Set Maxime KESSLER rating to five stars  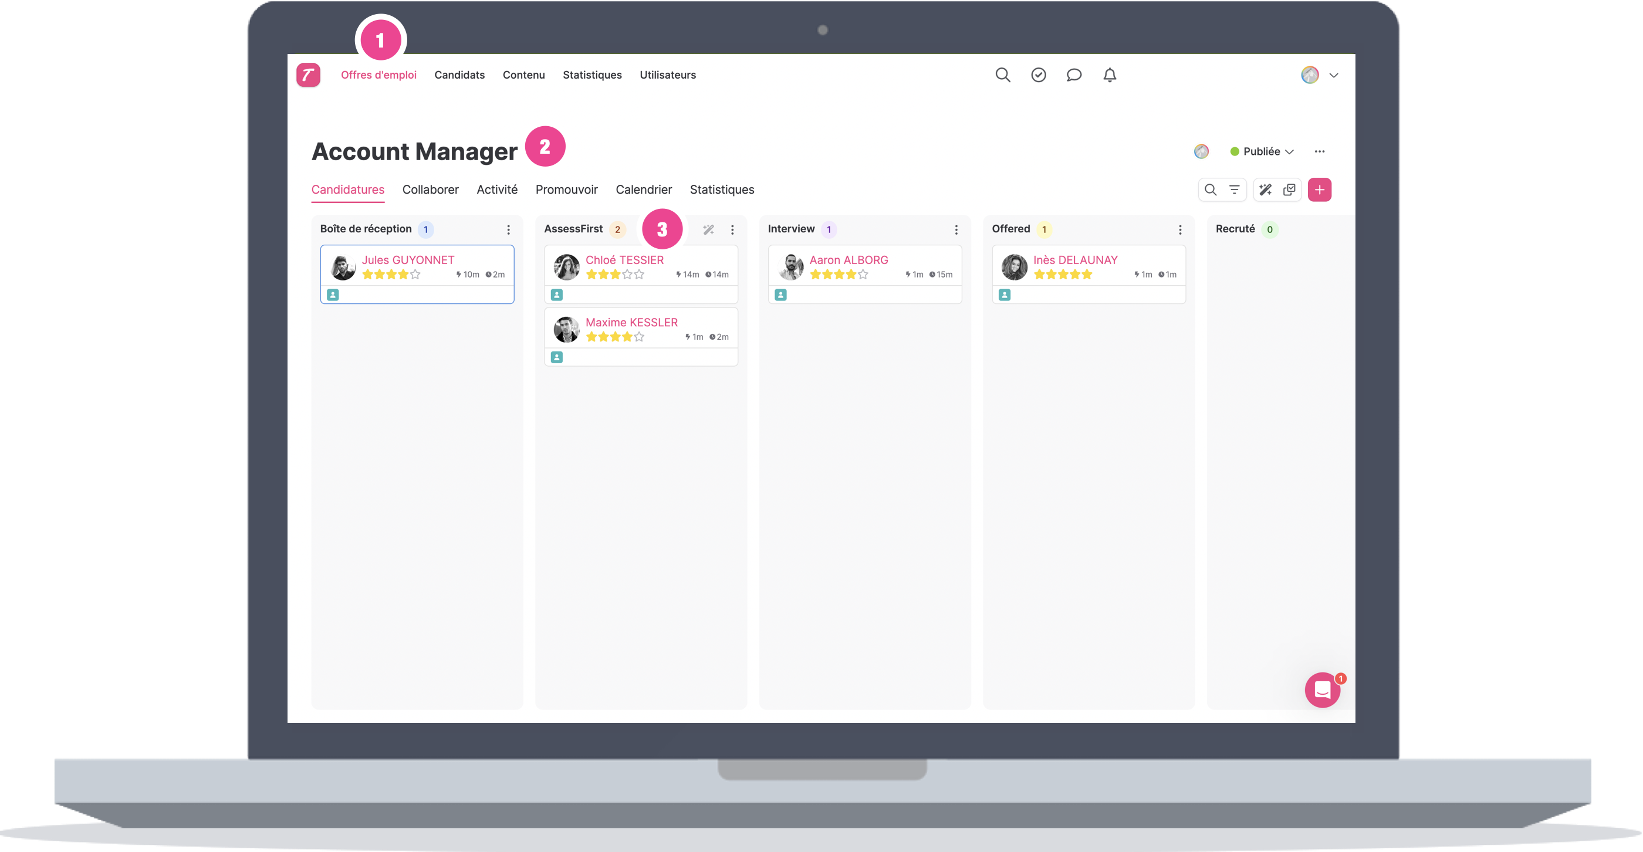[639, 337]
